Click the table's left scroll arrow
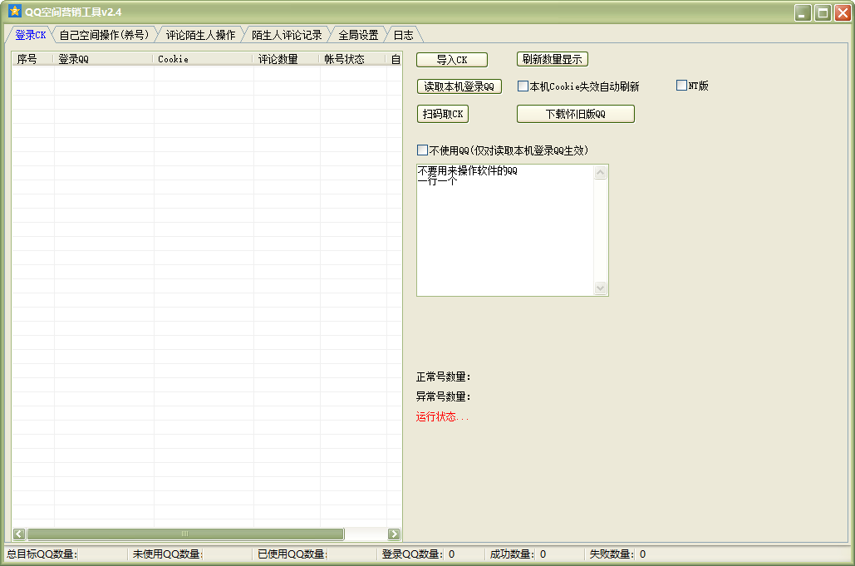Image resolution: width=855 pixels, height=566 pixels. pyautogui.click(x=19, y=534)
